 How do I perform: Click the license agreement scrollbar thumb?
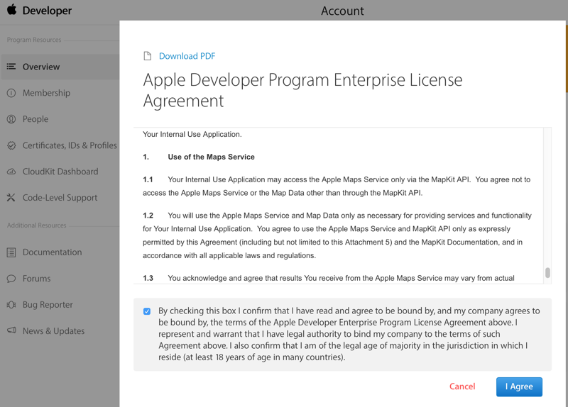tap(547, 272)
